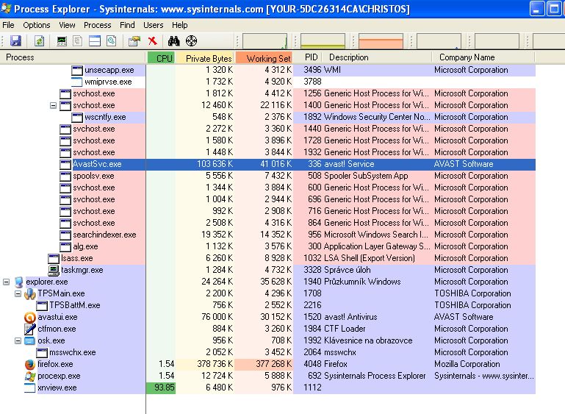Sort by the Private Bytes column header
The image size is (565, 414).
pyautogui.click(x=205, y=57)
